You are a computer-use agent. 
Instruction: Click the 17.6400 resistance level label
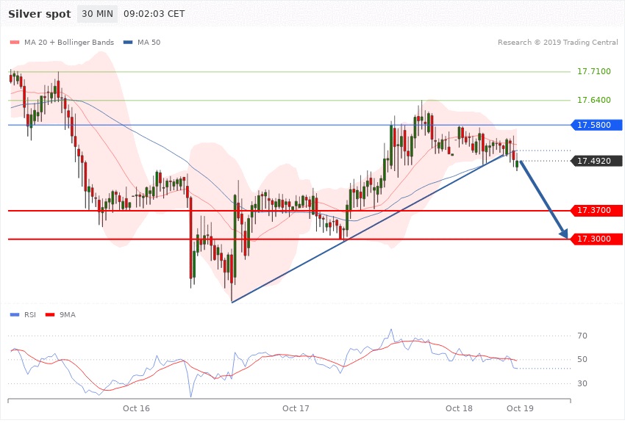(x=593, y=100)
